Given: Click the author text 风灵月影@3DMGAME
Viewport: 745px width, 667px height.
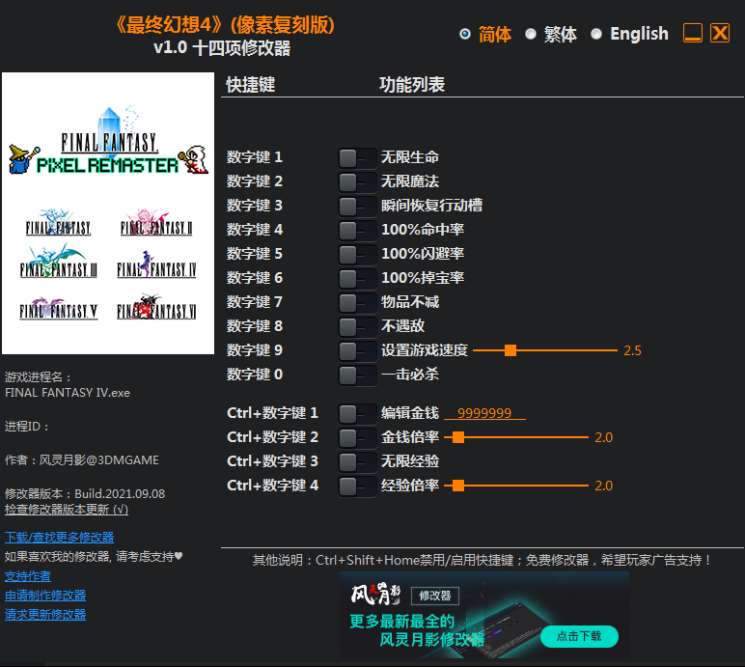Looking at the screenshot, I should coord(98,460).
